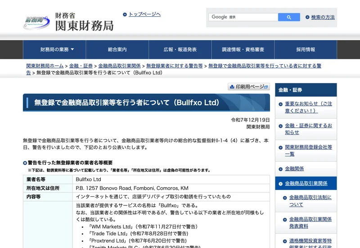This screenshot has width=360, height=248.
Task: Click bullet icon beside 金融商品取引業関係 sidebar item
Action: pos(280,184)
